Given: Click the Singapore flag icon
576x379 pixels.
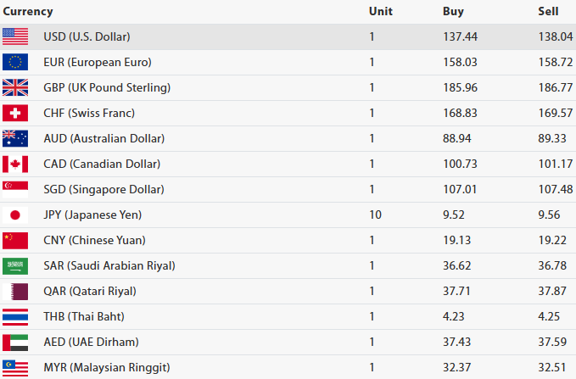Looking at the screenshot, I should (x=15, y=189).
